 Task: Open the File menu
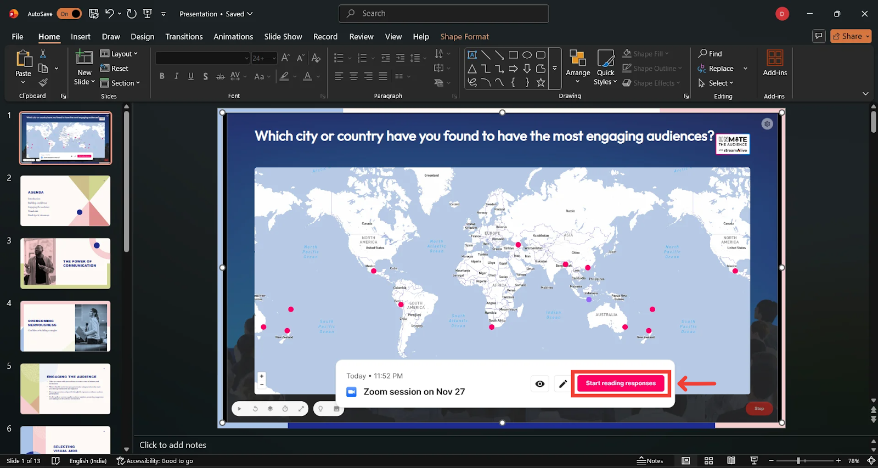tap(18, 37)
